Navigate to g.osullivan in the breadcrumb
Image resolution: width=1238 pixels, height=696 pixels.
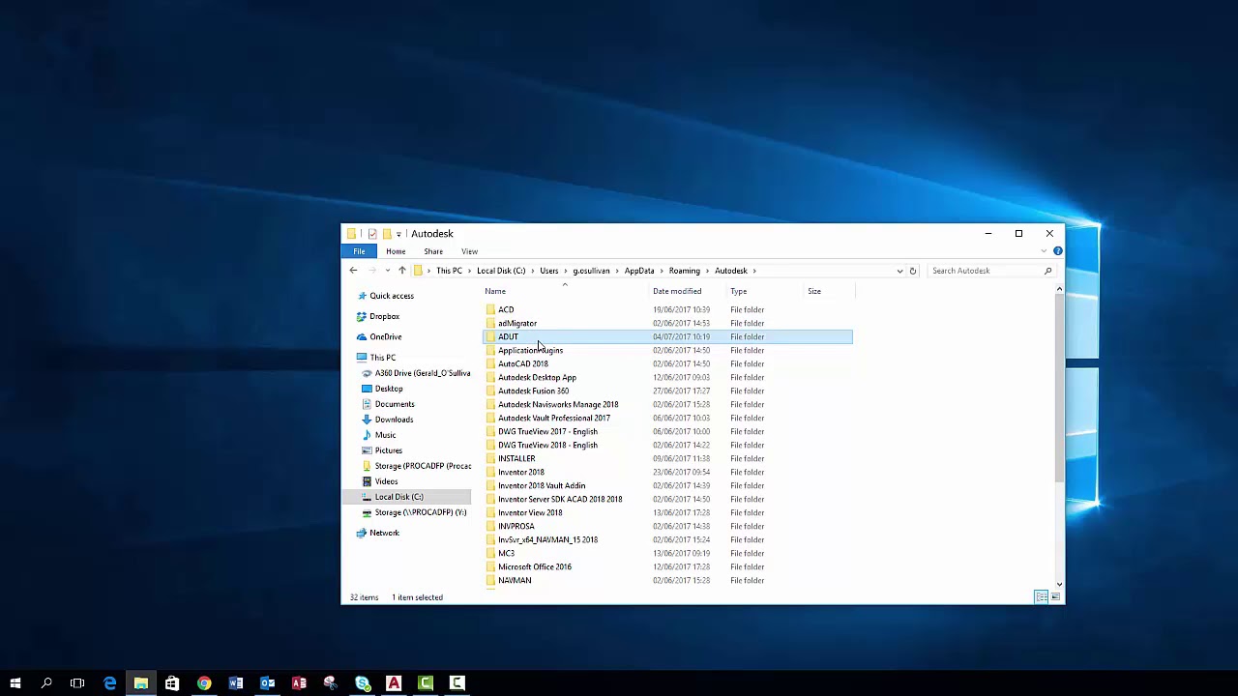pyautogui.click(x=591, y=271)
